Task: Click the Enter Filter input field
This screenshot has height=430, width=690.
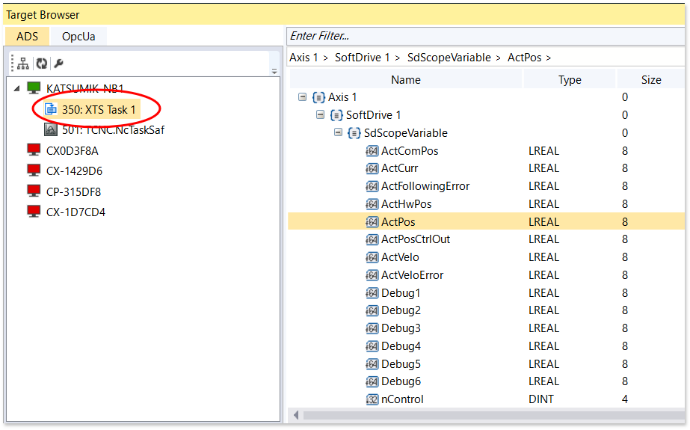Action: click(486, 36)
